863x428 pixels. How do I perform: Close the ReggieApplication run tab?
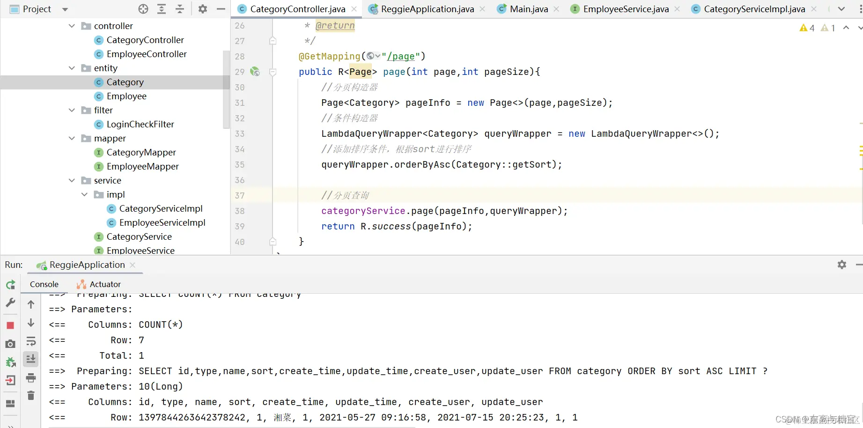click(133, 265)
